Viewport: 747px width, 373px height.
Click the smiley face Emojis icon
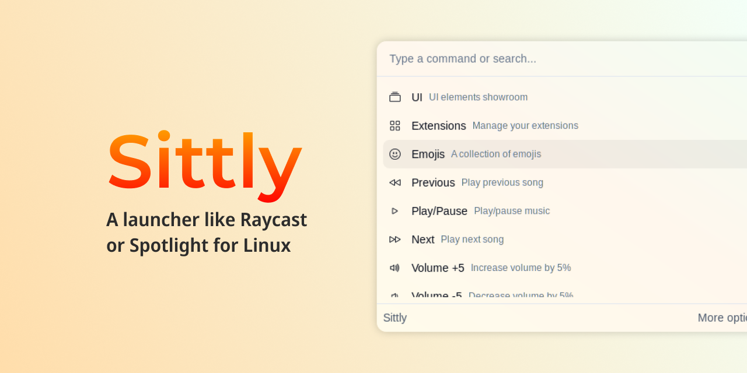(x=395, y=154)
